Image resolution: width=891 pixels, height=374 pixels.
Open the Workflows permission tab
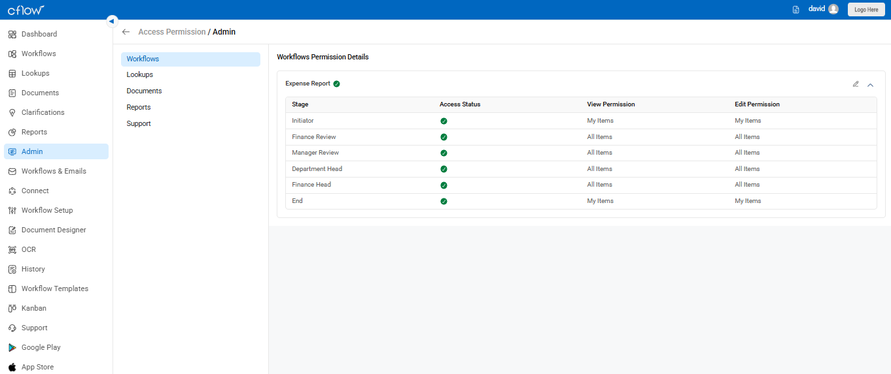tap(190, 59)
